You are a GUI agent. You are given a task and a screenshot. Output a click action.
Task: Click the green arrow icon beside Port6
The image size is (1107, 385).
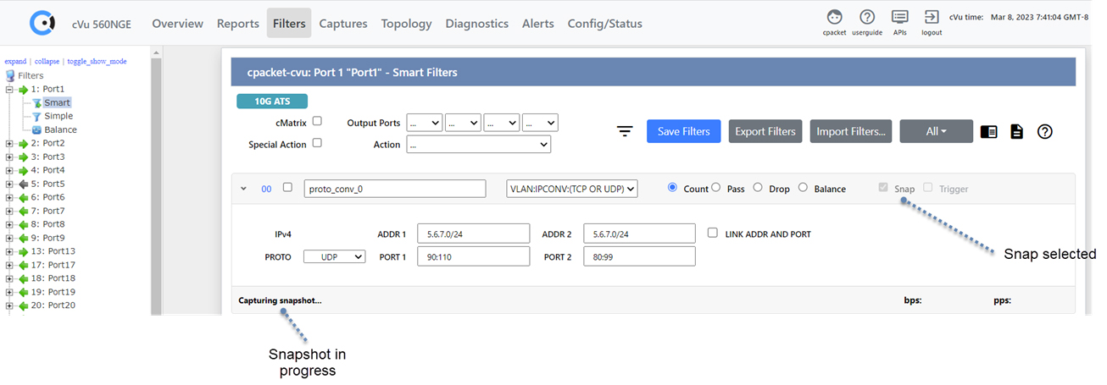pyautogui.click(x=24, y=197)
